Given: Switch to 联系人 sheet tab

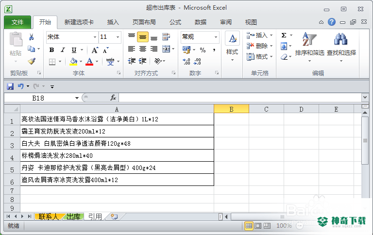Looking at the screenshot, I should point(48,217).
